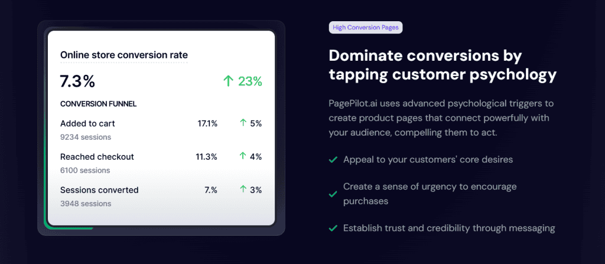The height and width of the screenshot is (264, 605).
Task: Click the CONVERSION FUNNEL heading
Action: (x=99, y=104)
